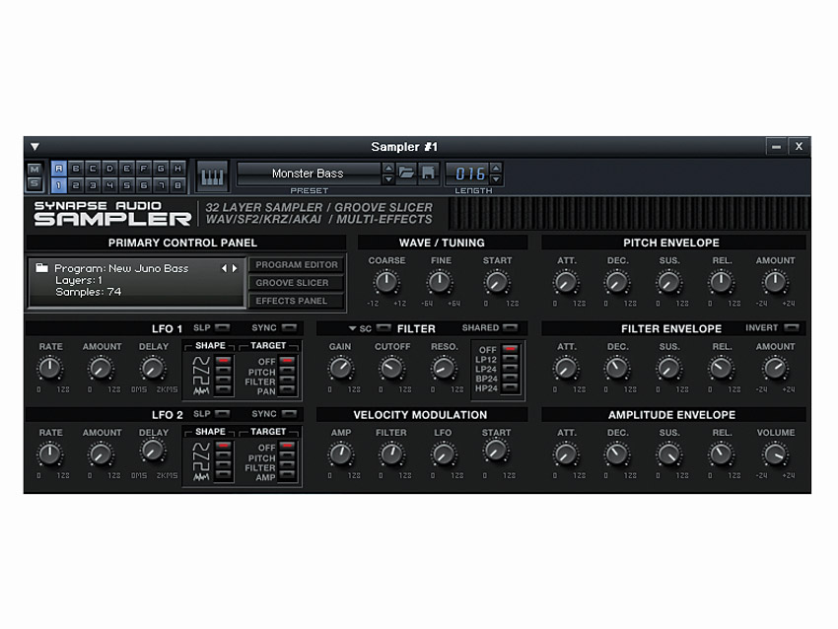Set LFO 1 target to PITCH
Screen dimensions: 838x629
[288, 371]
